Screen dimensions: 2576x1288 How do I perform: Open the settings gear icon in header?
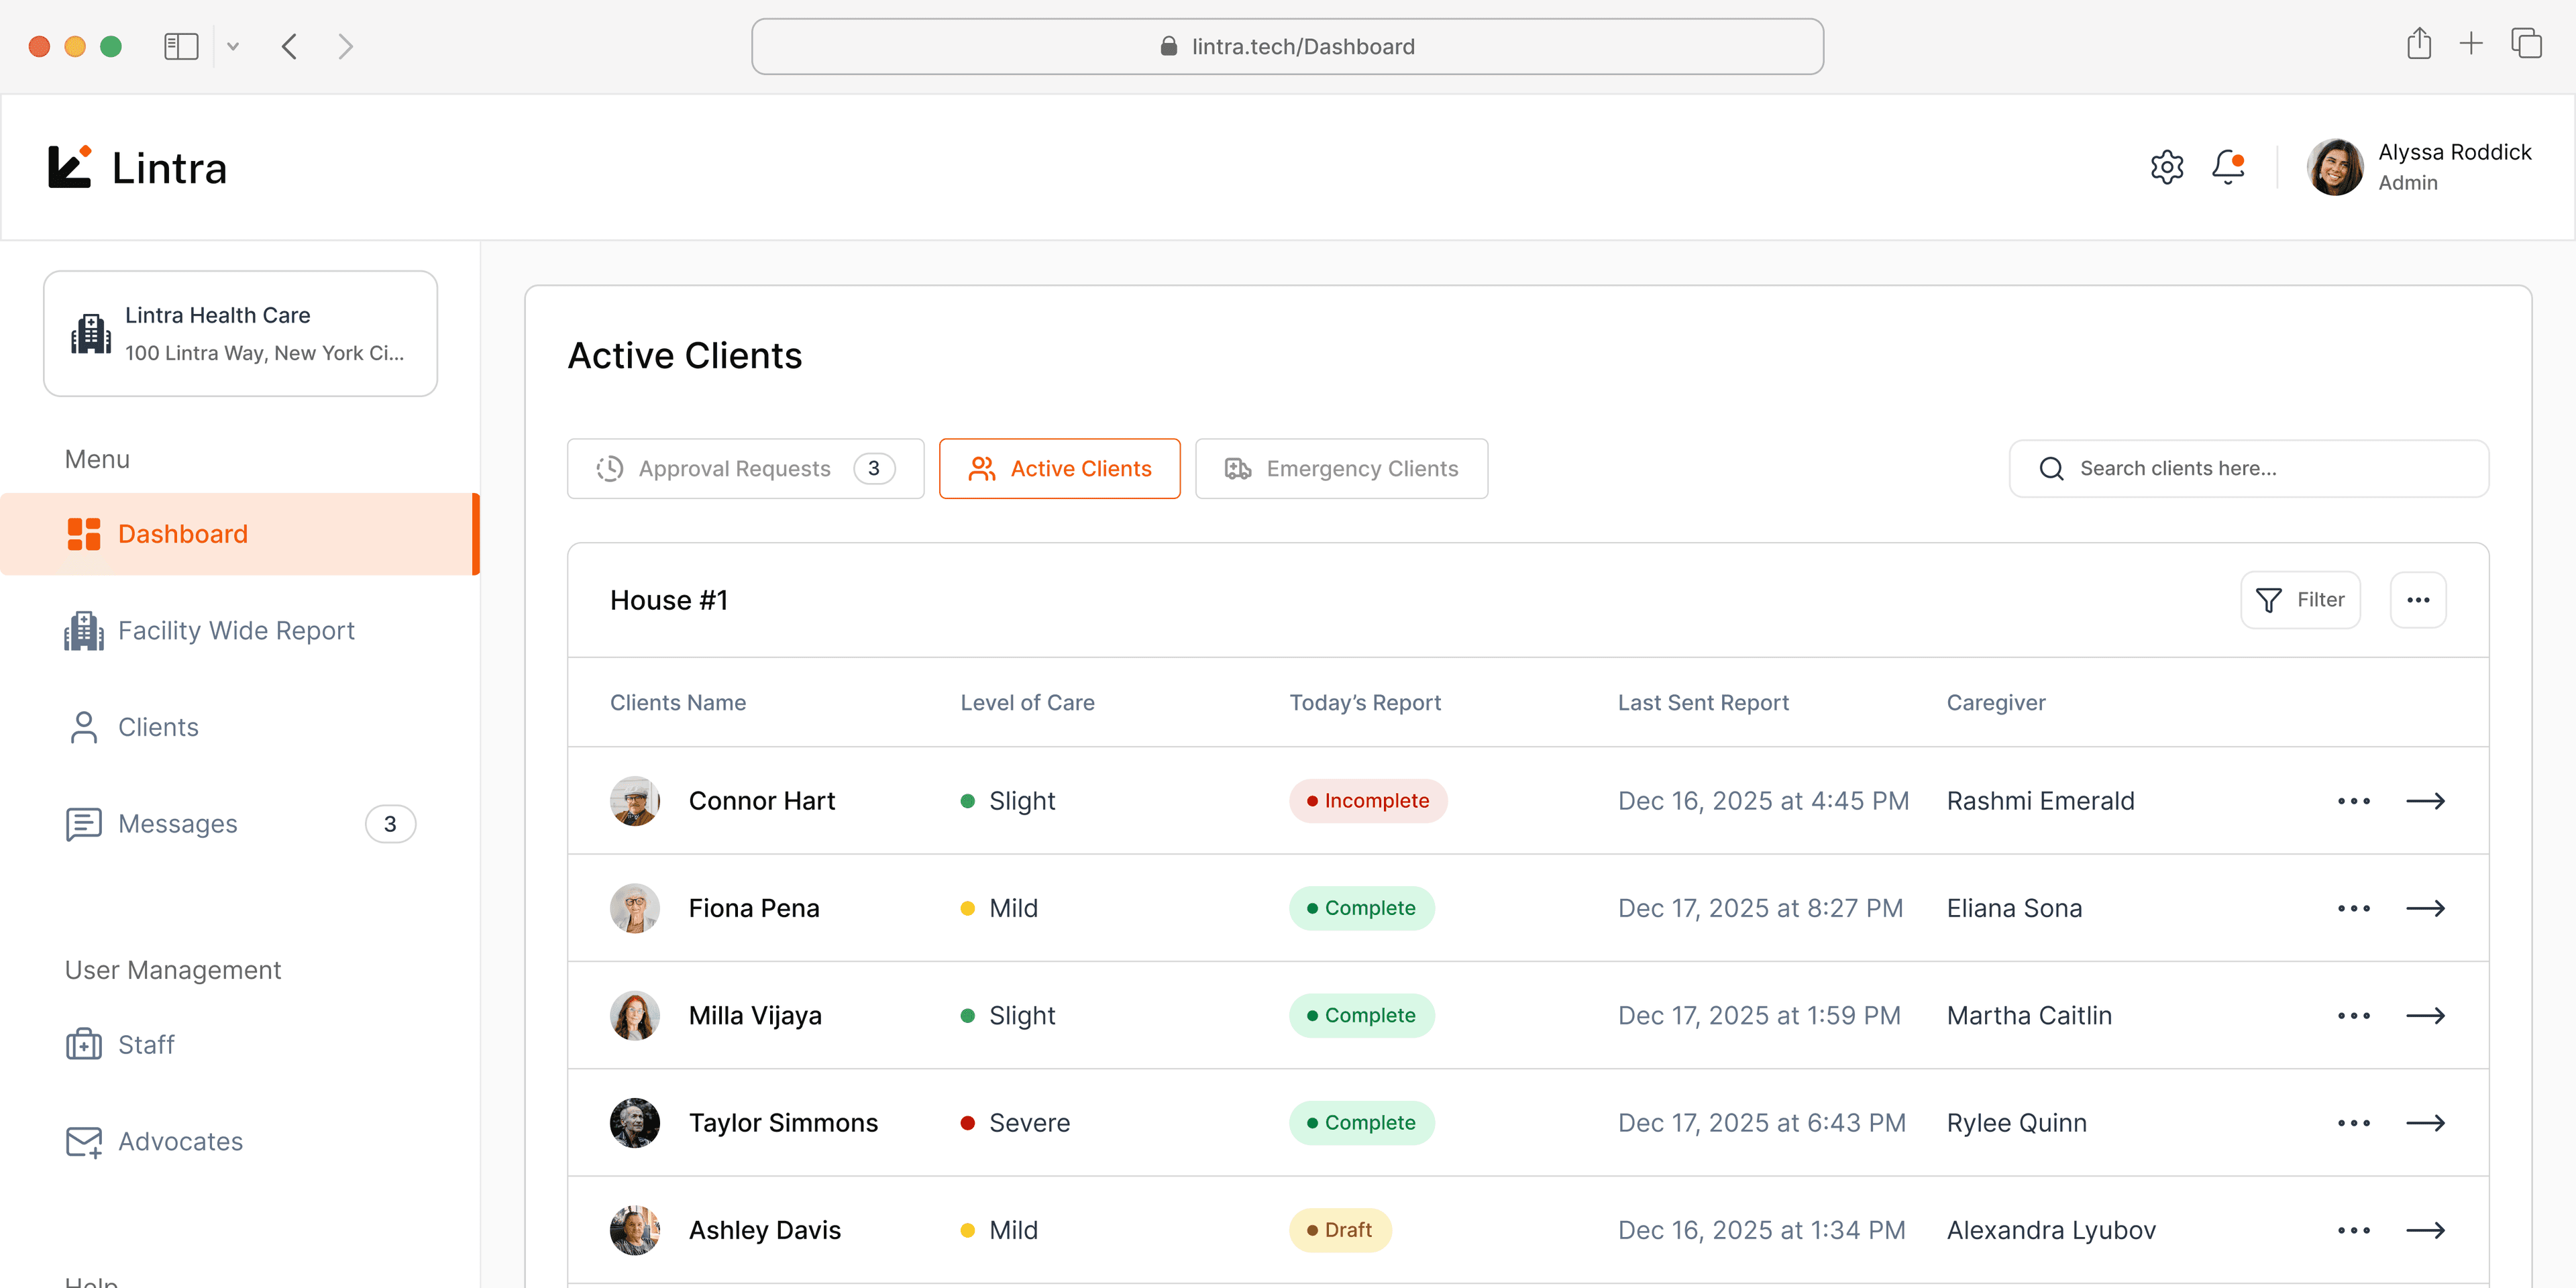tap(2166, 166)
